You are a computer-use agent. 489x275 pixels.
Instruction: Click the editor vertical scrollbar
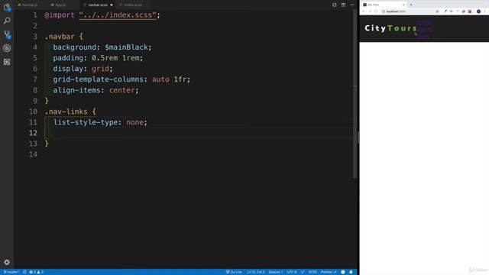[x=355, y=93]
